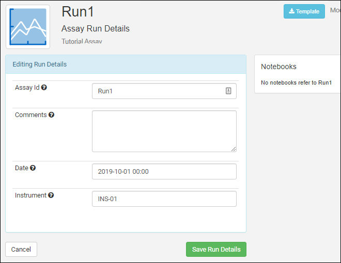Click the Notebooks panel heading
The image size is (341, 263).
278,67
